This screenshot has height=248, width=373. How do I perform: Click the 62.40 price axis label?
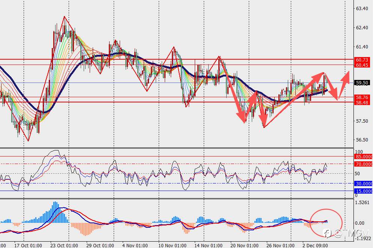pos(362,28)
